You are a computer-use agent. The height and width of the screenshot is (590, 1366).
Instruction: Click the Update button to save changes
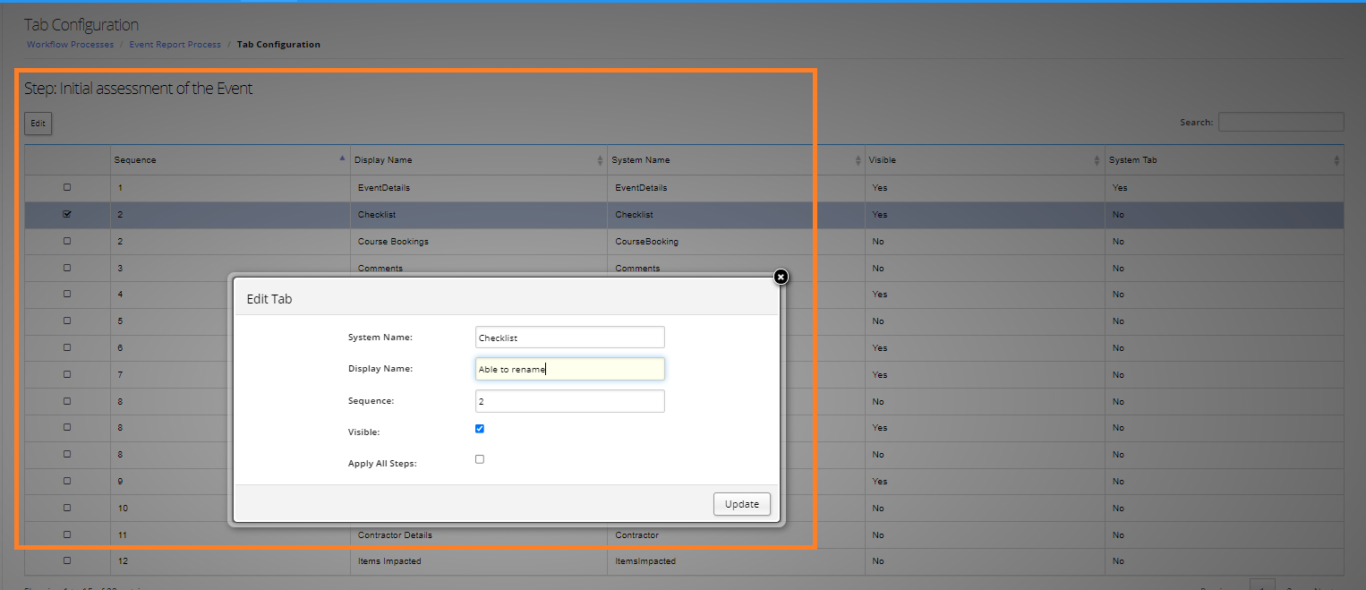(x=741, y=503)
